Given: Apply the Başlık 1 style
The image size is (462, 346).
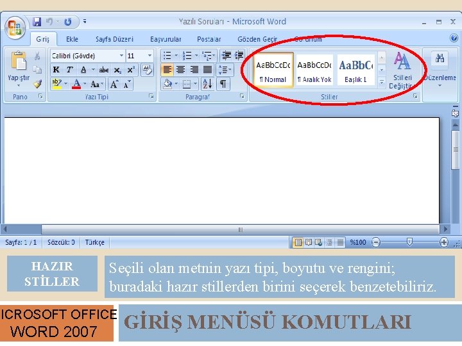Looking at the screenshot, I should coord(355,70).
